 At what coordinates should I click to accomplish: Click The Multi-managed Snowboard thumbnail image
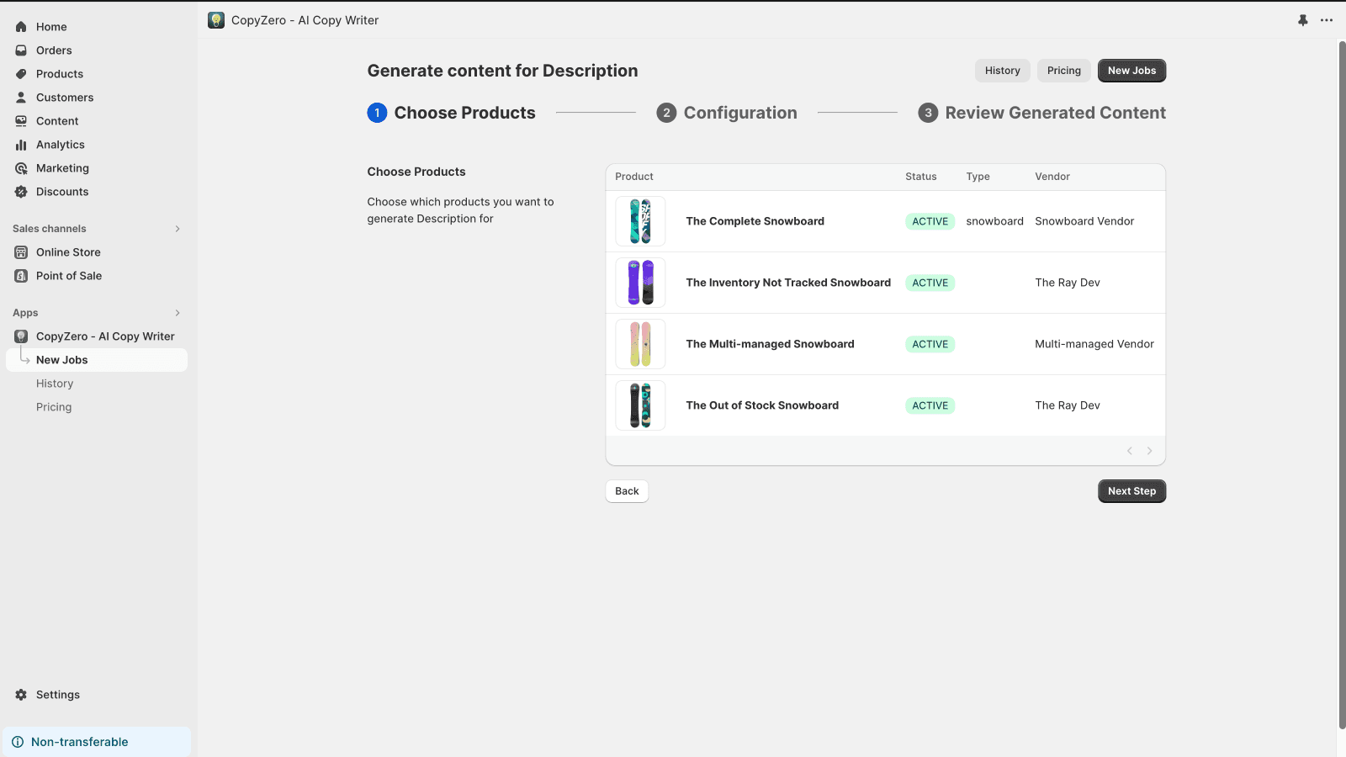[640, 344]
